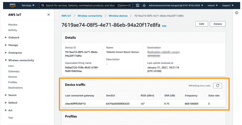
Task: Select Gateways in the sidebar
Action: click(14, 71)
